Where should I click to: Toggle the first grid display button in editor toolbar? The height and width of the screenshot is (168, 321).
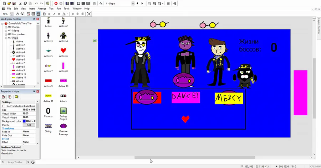coord(29,14)
